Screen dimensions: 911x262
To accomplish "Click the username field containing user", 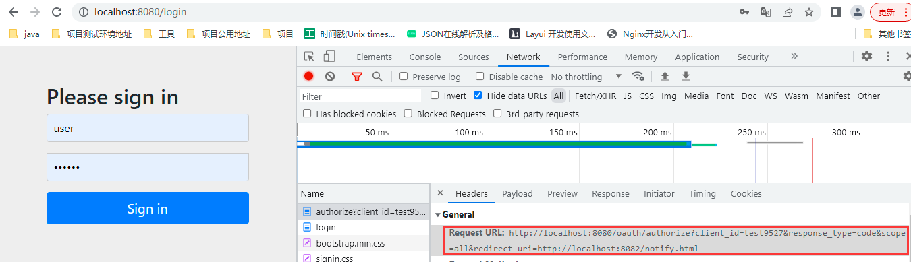I will [148, 128].
